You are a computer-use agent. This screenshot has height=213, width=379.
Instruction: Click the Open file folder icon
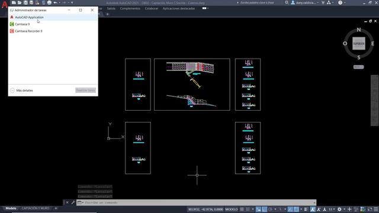pyautogui.click(x=20, y=2)
